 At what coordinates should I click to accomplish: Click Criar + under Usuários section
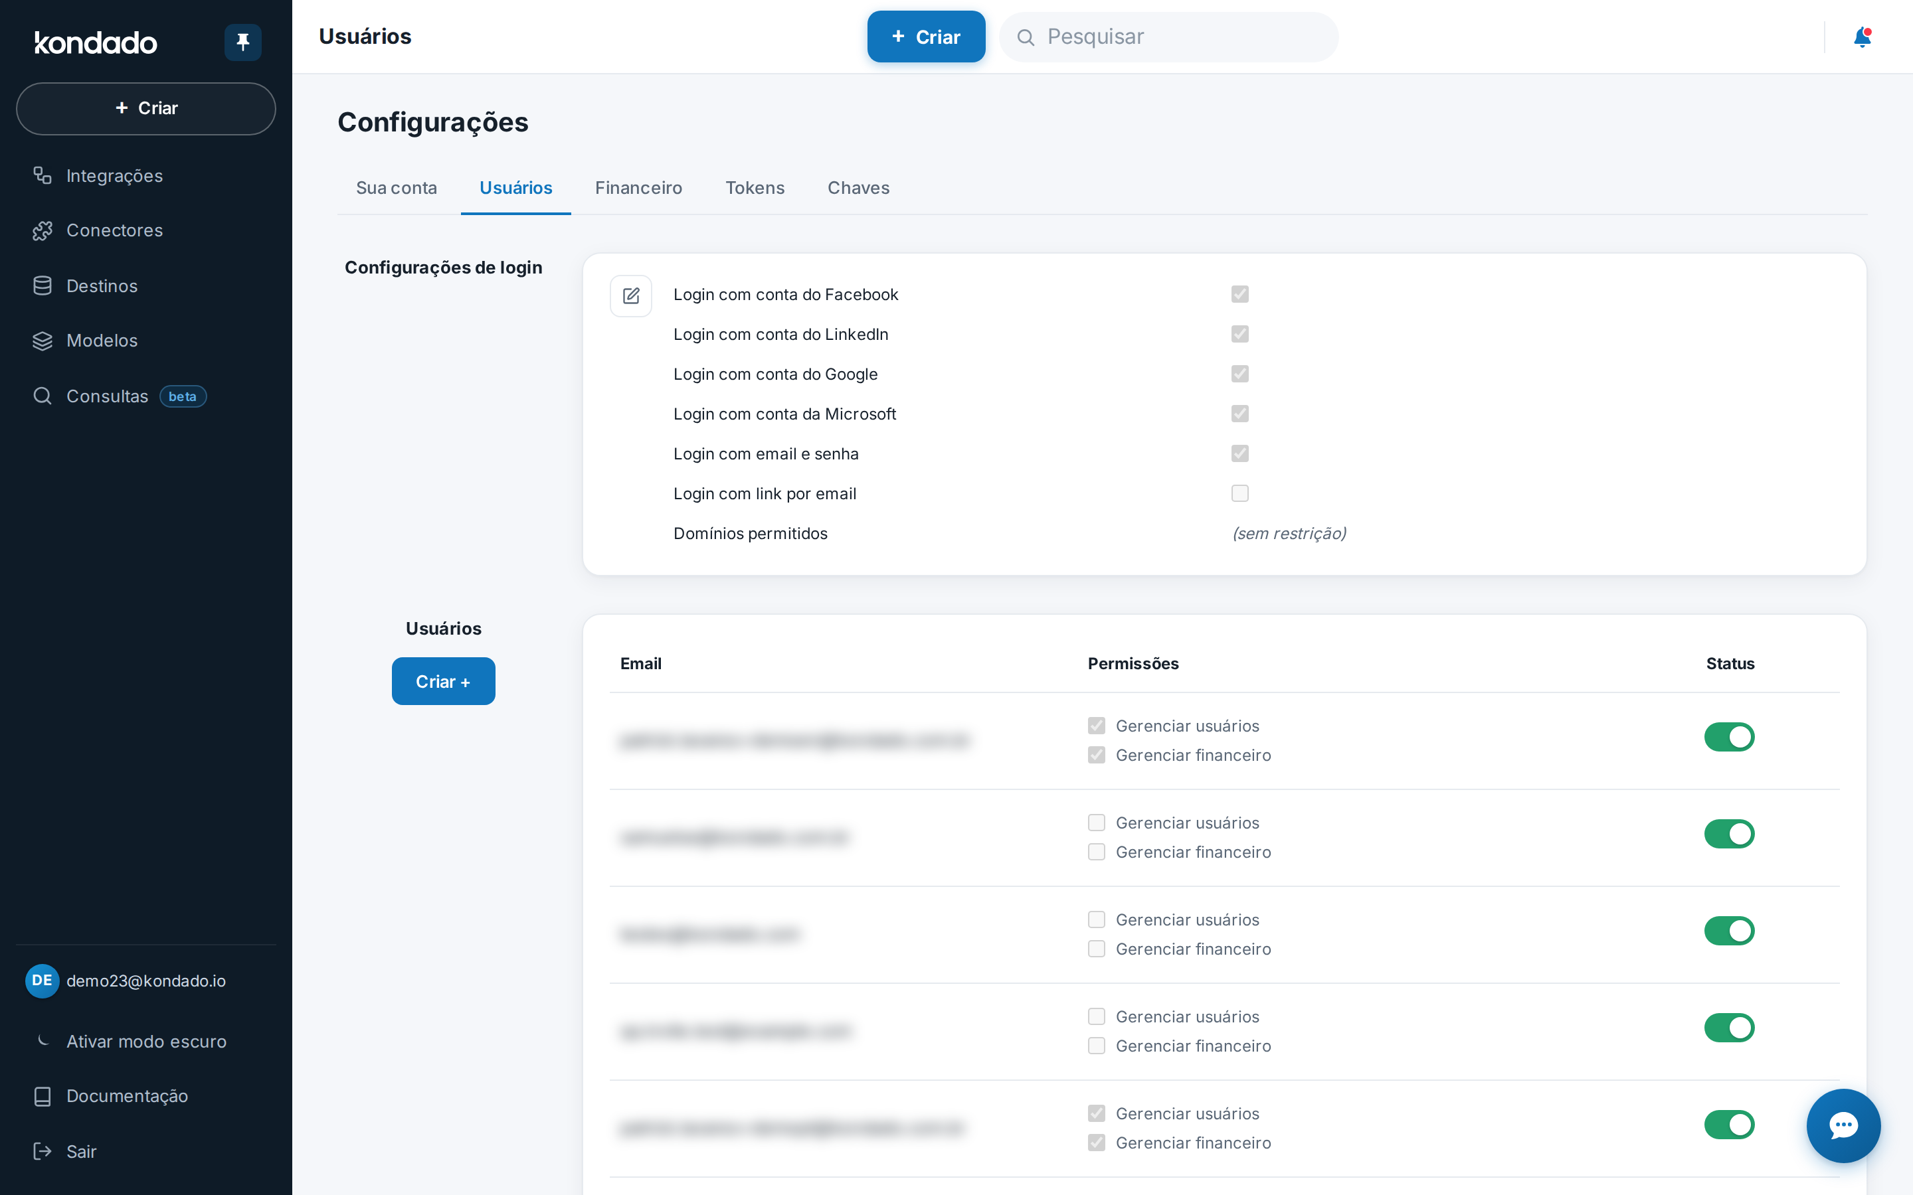point(444,681)
